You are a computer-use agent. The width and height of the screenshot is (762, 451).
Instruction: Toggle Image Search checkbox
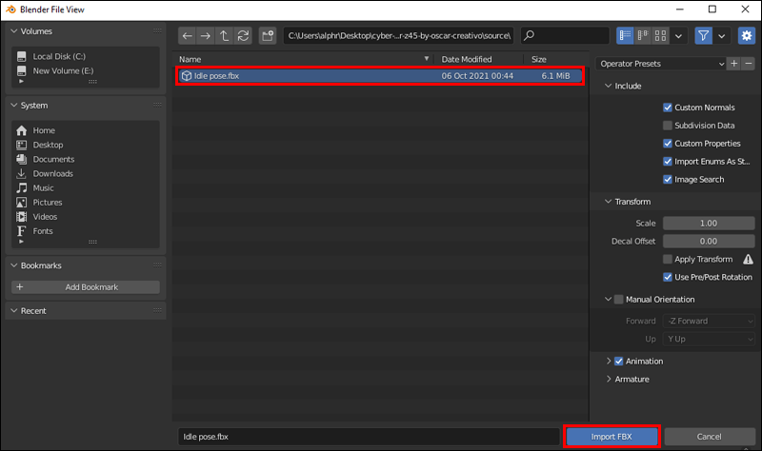[668, 179]
